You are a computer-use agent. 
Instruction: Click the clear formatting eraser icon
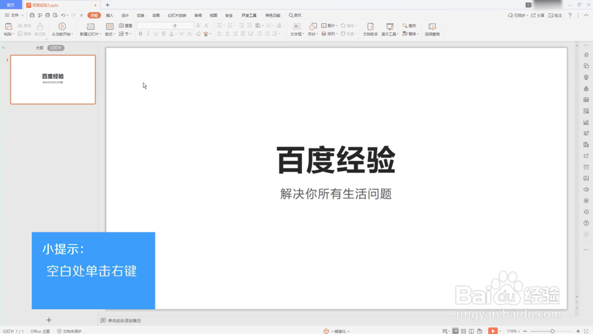coord(198,34)
